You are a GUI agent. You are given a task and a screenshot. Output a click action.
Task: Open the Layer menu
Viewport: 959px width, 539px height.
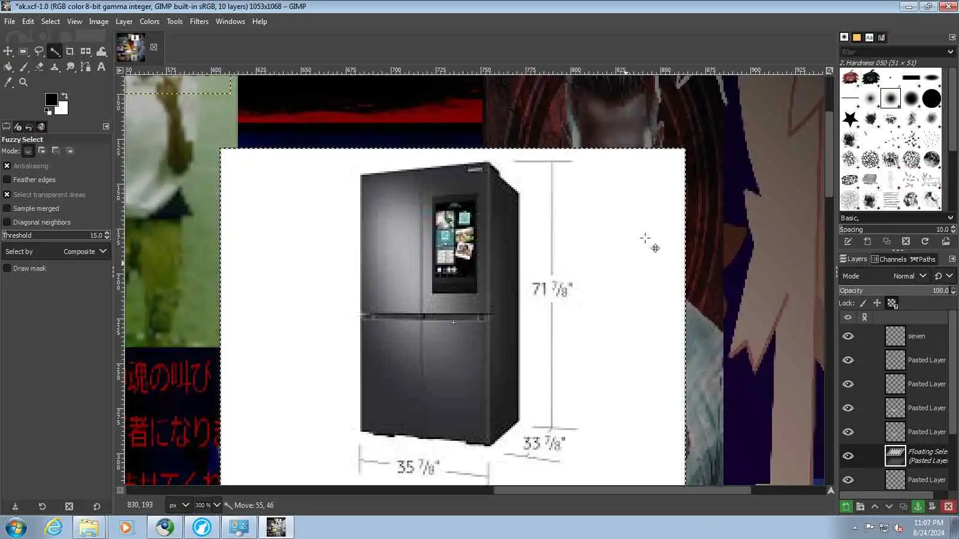tap(124, 22)
